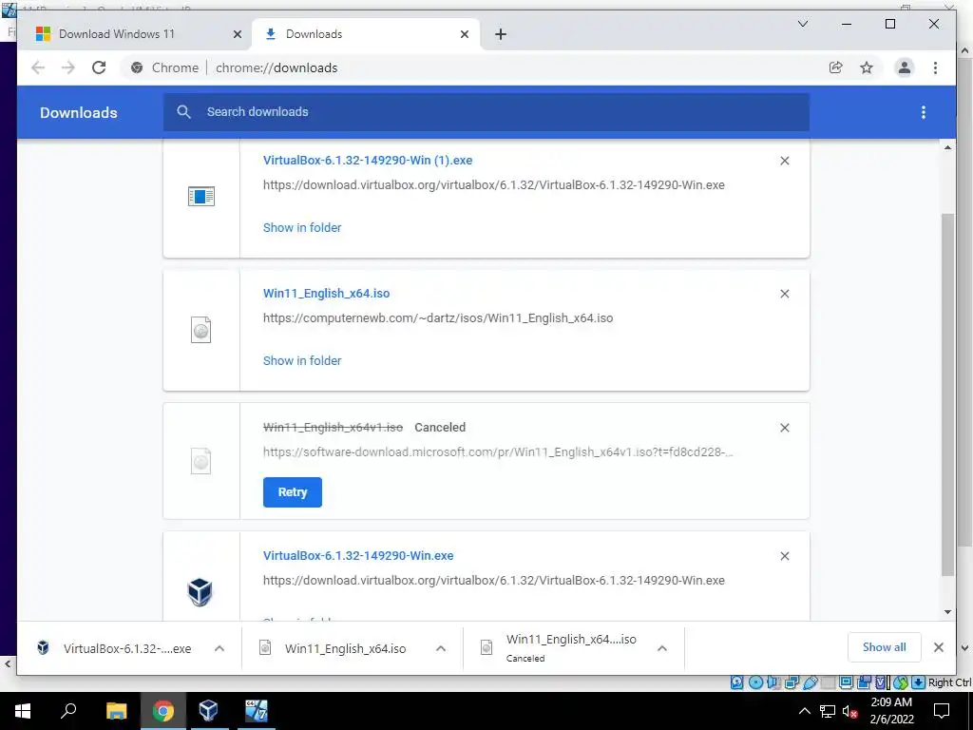Viewport: 973px width, 730px height.
Task: Open VirtualBox from the taskbar
Action: 208,711
